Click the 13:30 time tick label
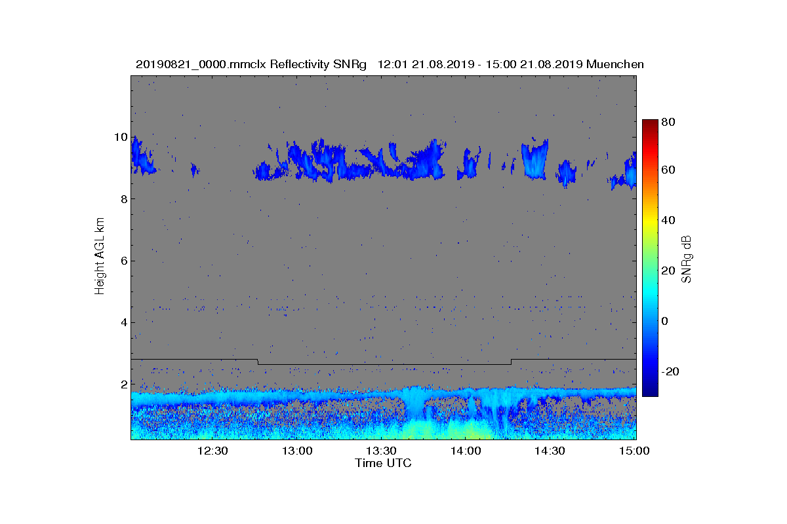The image size is (787, 524). (x=382, y=451)
